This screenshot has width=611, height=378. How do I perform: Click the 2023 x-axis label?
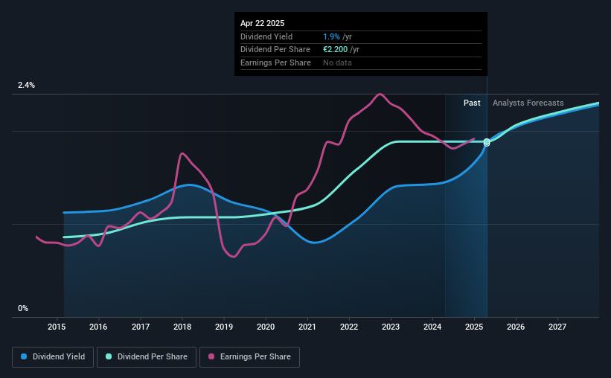(391, 327)
